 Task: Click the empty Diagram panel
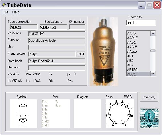pos(87,114)
